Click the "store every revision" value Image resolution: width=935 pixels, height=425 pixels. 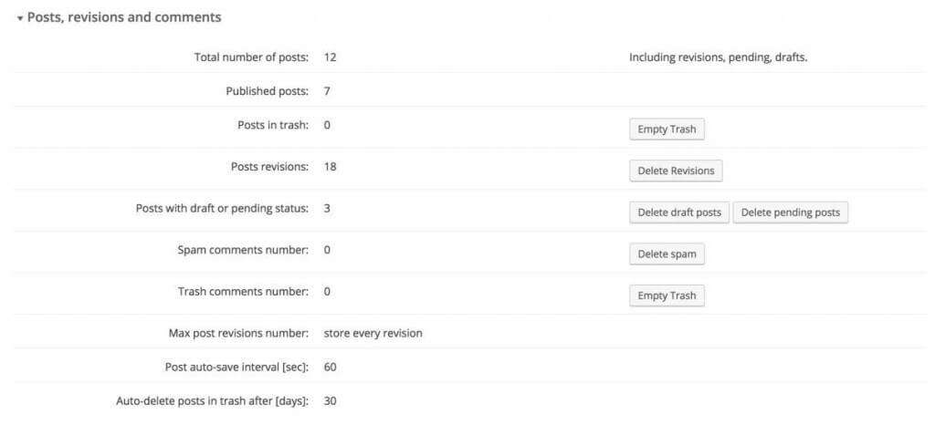click(373, 333)
